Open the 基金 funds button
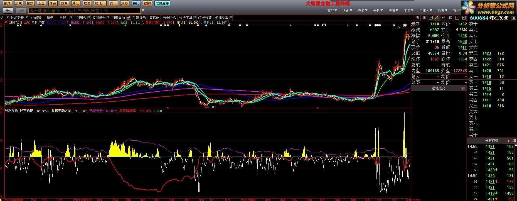 (x=41, y=3)
